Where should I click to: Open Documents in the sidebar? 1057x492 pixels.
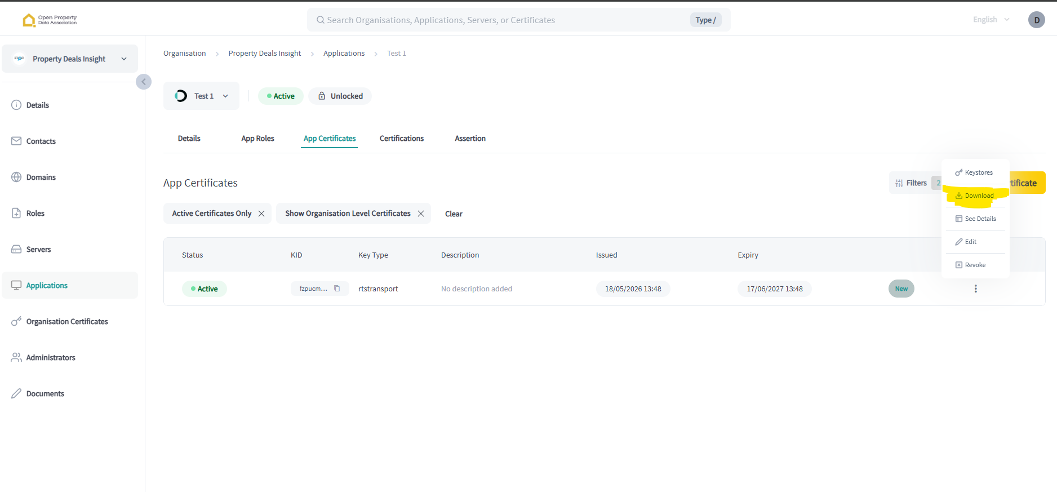click(x=70, y=393)
